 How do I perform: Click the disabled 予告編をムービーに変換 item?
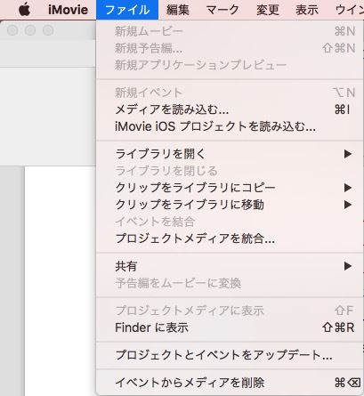230,283
